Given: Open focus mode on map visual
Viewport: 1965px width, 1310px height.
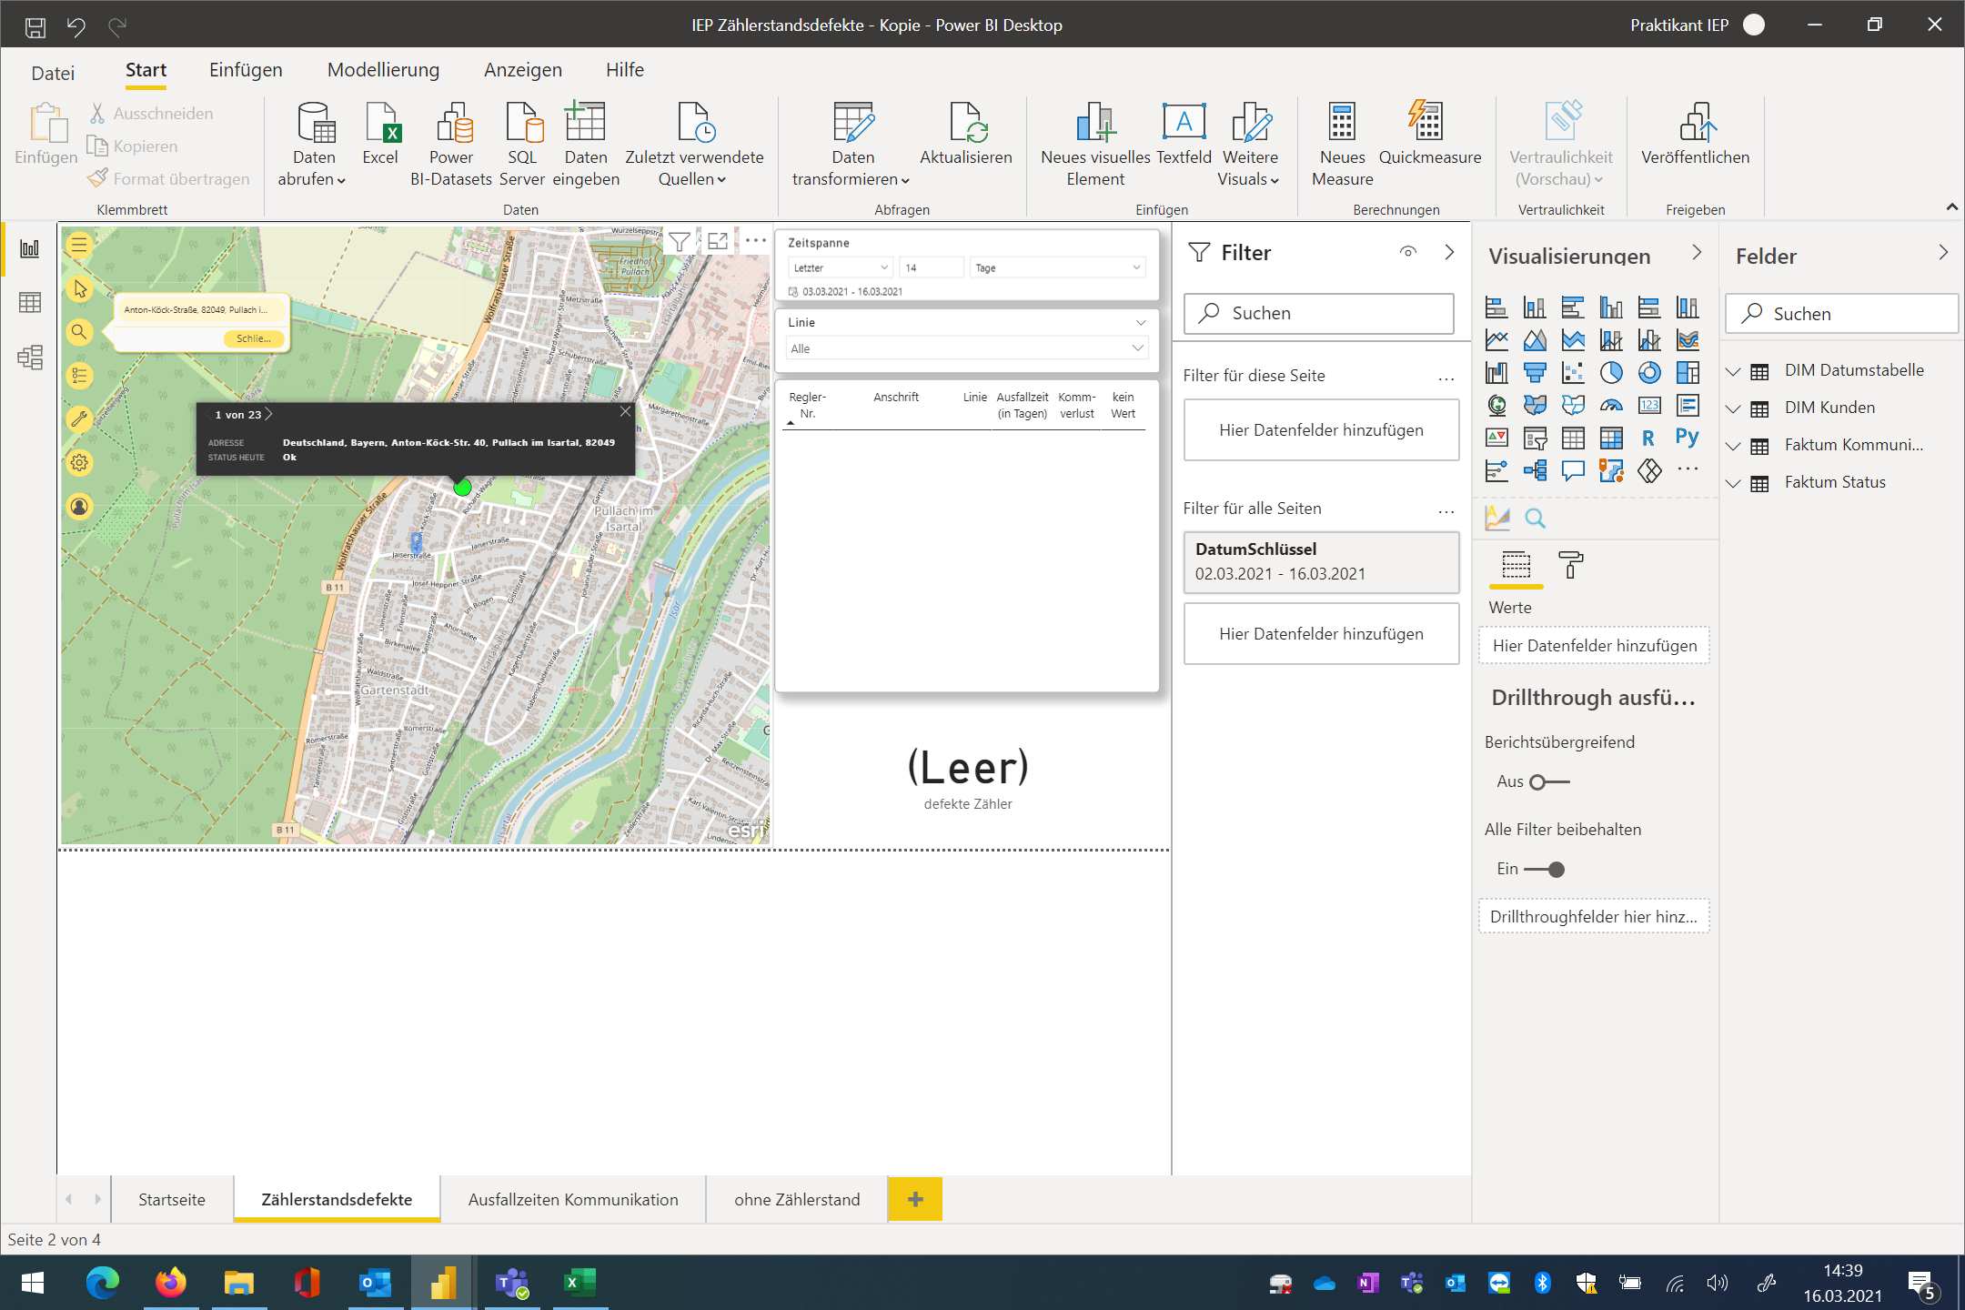Looking at the screenshot, I should click(x=718, y=242).
